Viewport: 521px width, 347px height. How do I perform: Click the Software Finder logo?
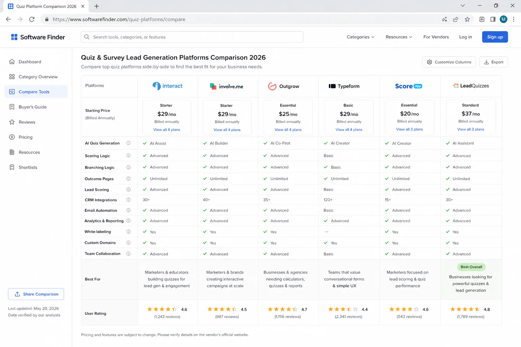point(38,37)
